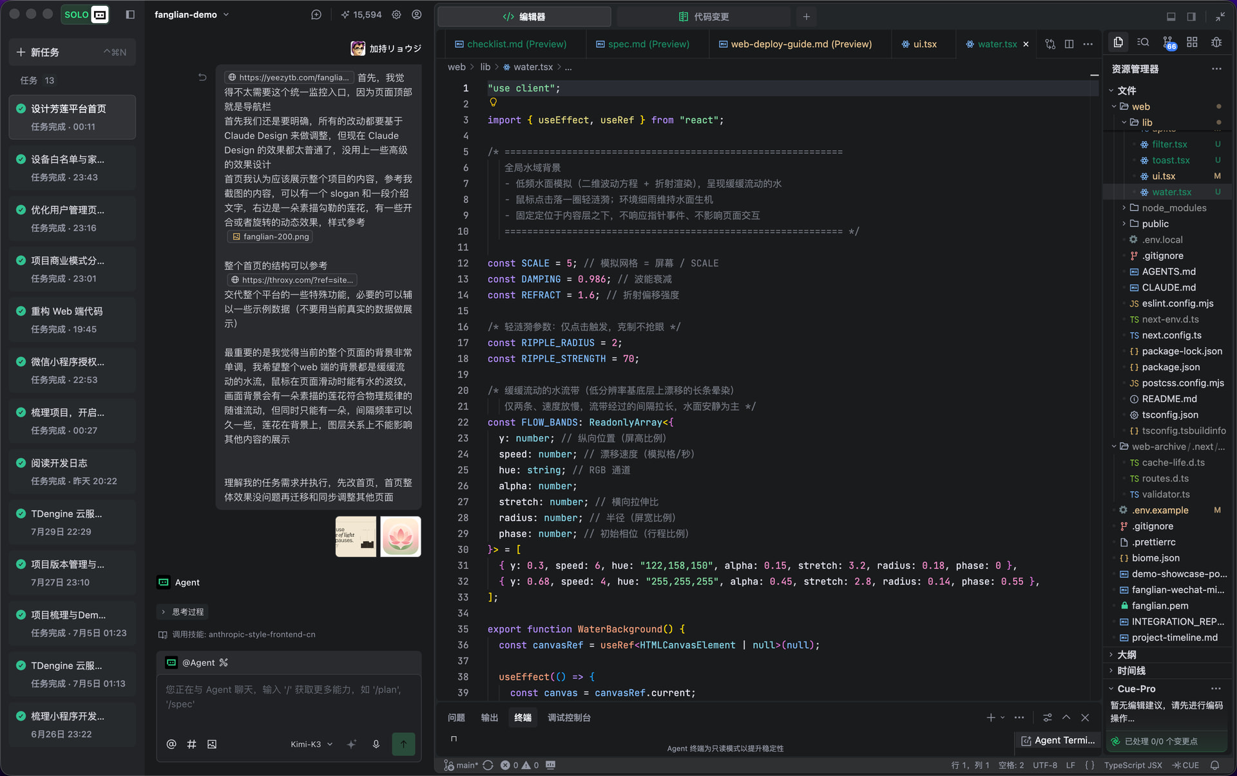Screen dimensions: 1237x776
Task: Send message with green arrow button
Action: pos(403,744)
